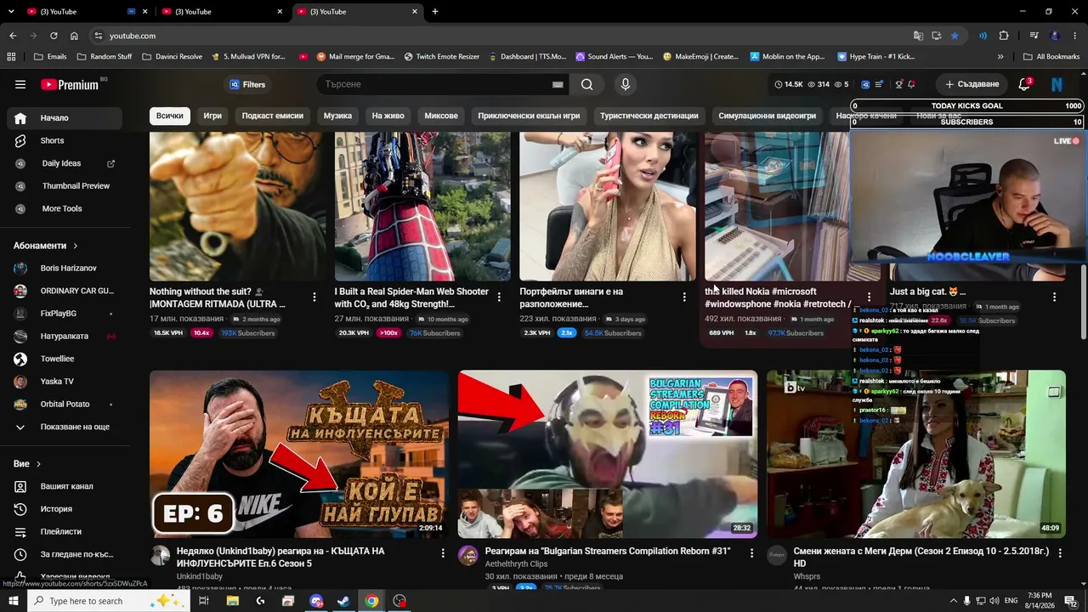Select the Музика filter chip
The image size is (1088, 612).
[x=337, y=116]
